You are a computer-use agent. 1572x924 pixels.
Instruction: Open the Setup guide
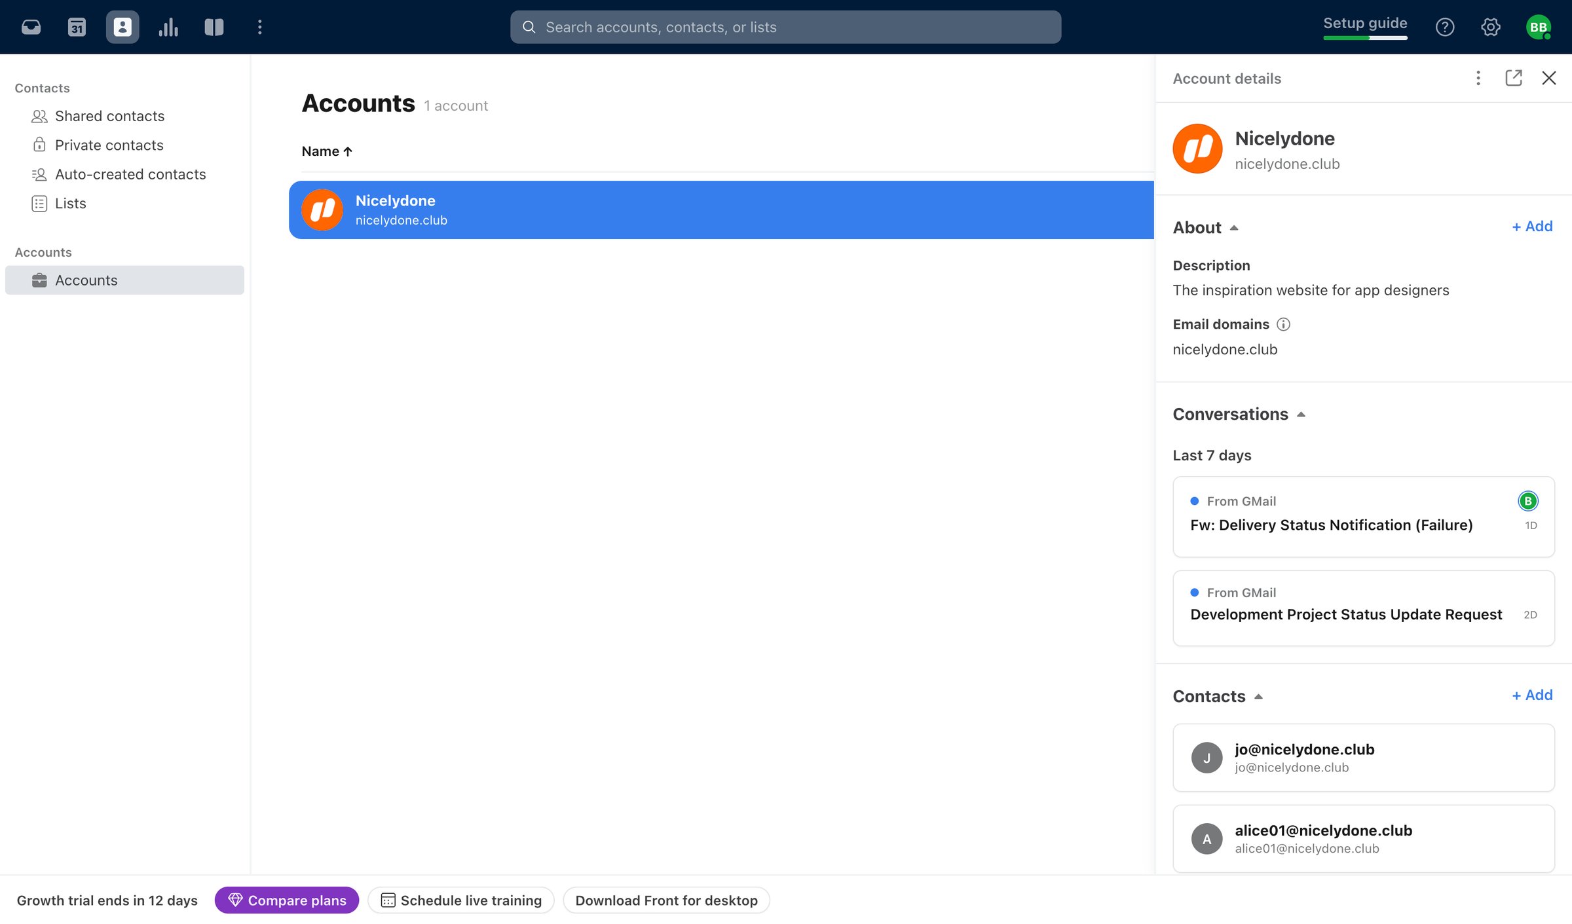(1365, 23)
